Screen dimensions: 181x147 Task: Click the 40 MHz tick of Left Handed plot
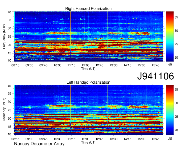(10, 86)
